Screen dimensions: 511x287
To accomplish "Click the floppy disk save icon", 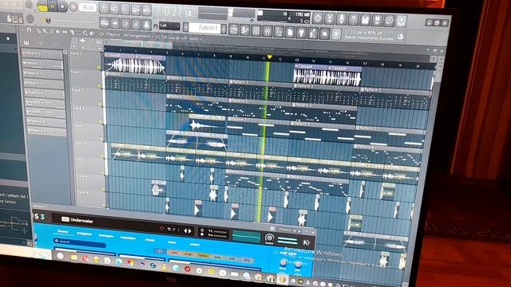I will (365, 20).
